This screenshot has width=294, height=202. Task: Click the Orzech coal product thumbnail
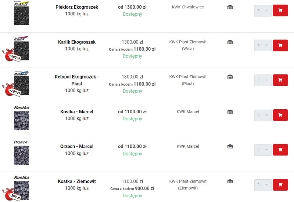21,153
